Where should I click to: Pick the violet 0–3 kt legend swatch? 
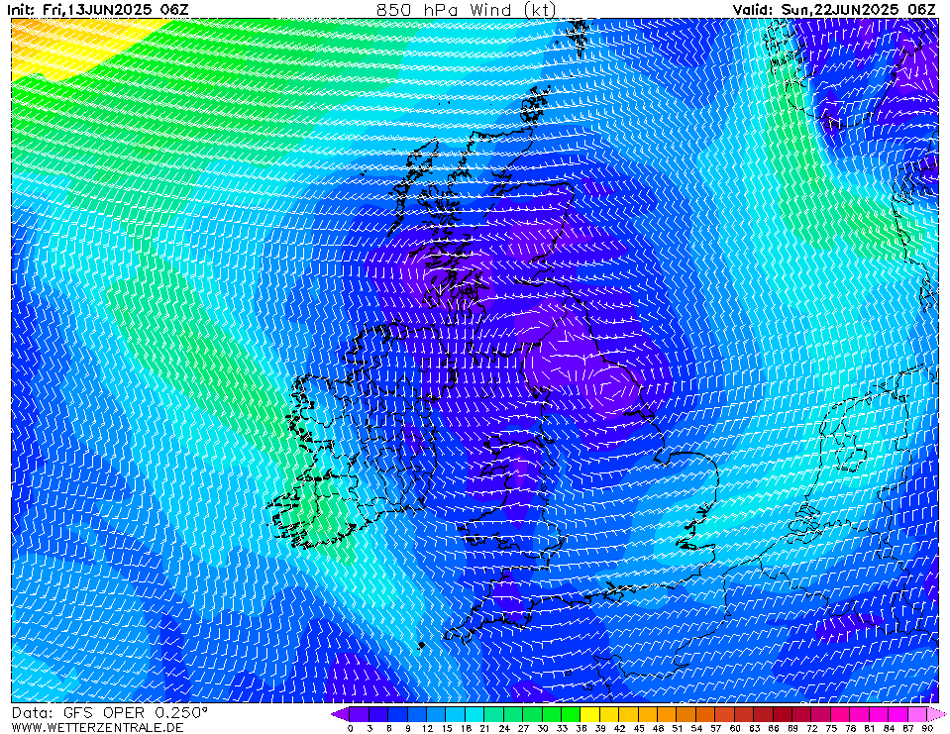pos(360,714)
